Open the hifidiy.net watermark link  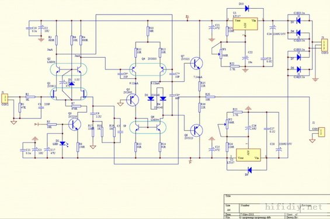tap(294, 207)
